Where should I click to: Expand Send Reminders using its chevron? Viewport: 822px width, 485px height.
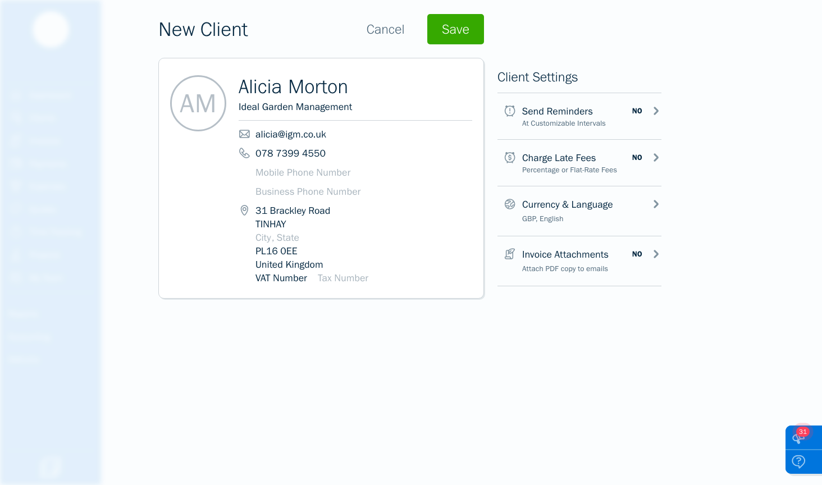(656, 111)
